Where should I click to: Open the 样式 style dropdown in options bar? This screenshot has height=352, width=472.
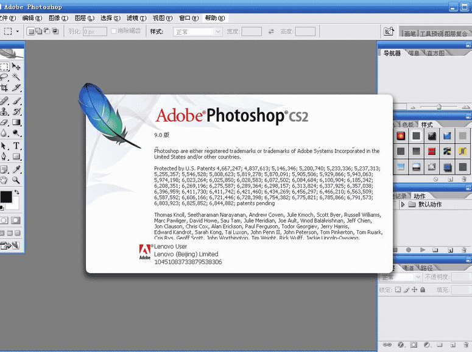(198, 32)
